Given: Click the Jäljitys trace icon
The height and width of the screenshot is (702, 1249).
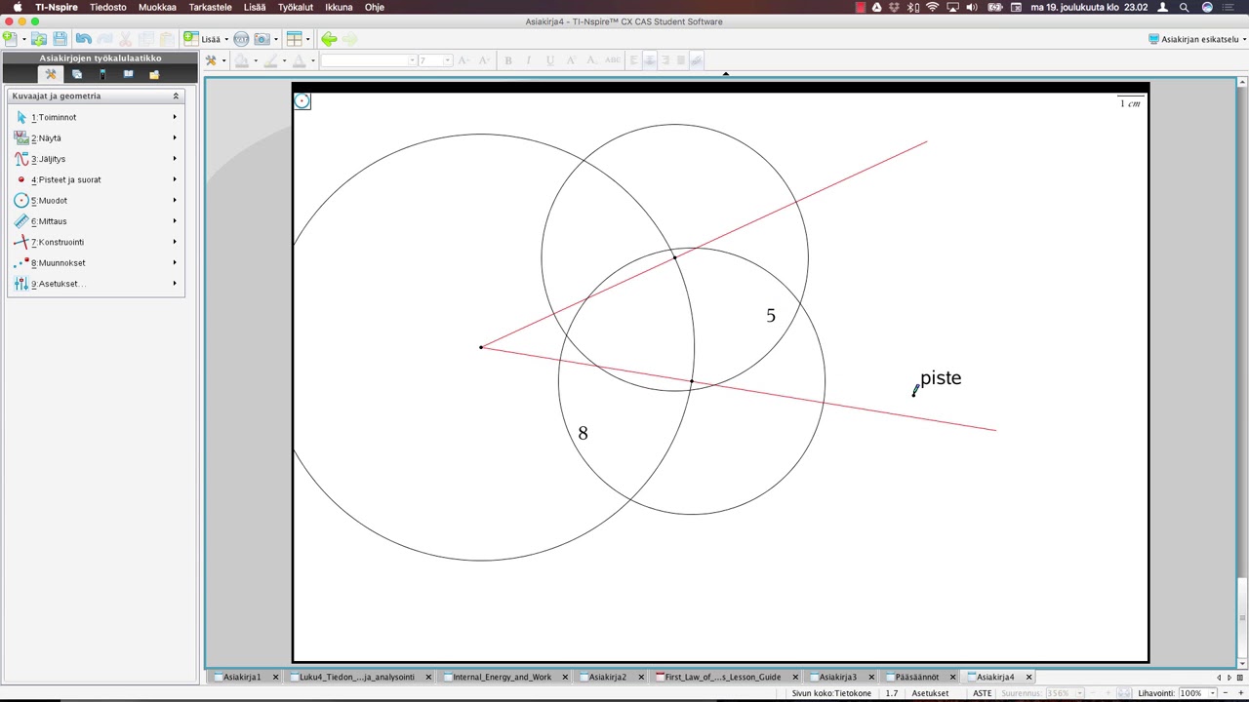Looking at the screenshot, I should pos(21,159).
